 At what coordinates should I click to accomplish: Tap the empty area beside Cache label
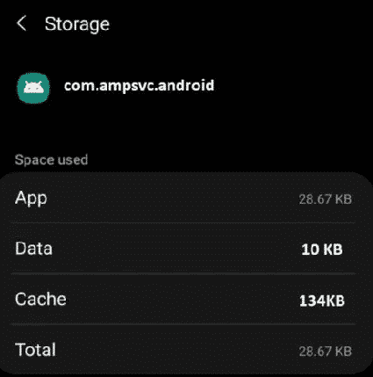[x=183, y=300]
